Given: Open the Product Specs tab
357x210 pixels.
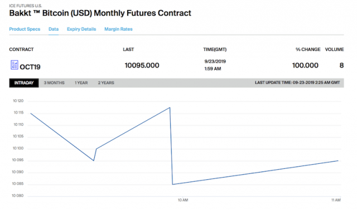Looking at the screenshot, I should click(25, 29).
